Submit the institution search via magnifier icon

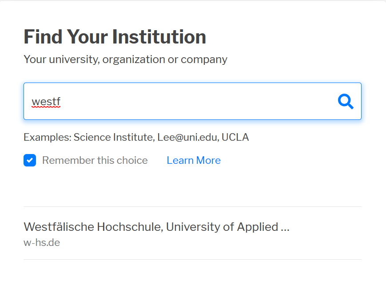(346, 102)
